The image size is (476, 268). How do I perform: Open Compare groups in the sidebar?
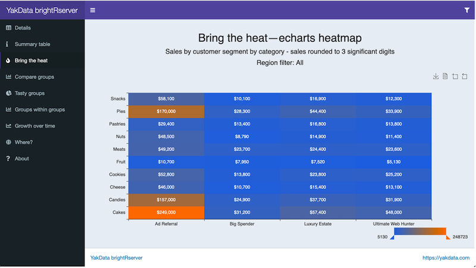coord(34,77)
